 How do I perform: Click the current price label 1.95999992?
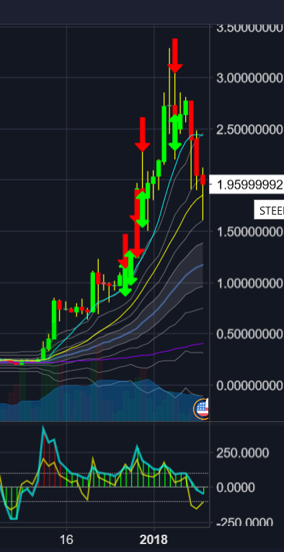[x=247, y=184]
